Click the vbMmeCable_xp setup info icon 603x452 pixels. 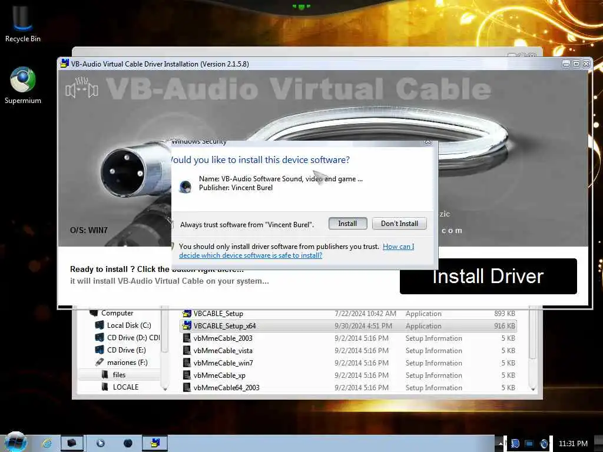pyautogui.click(x=187, y=375)
